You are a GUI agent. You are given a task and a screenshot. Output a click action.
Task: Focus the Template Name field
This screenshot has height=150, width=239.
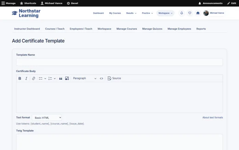119,62
